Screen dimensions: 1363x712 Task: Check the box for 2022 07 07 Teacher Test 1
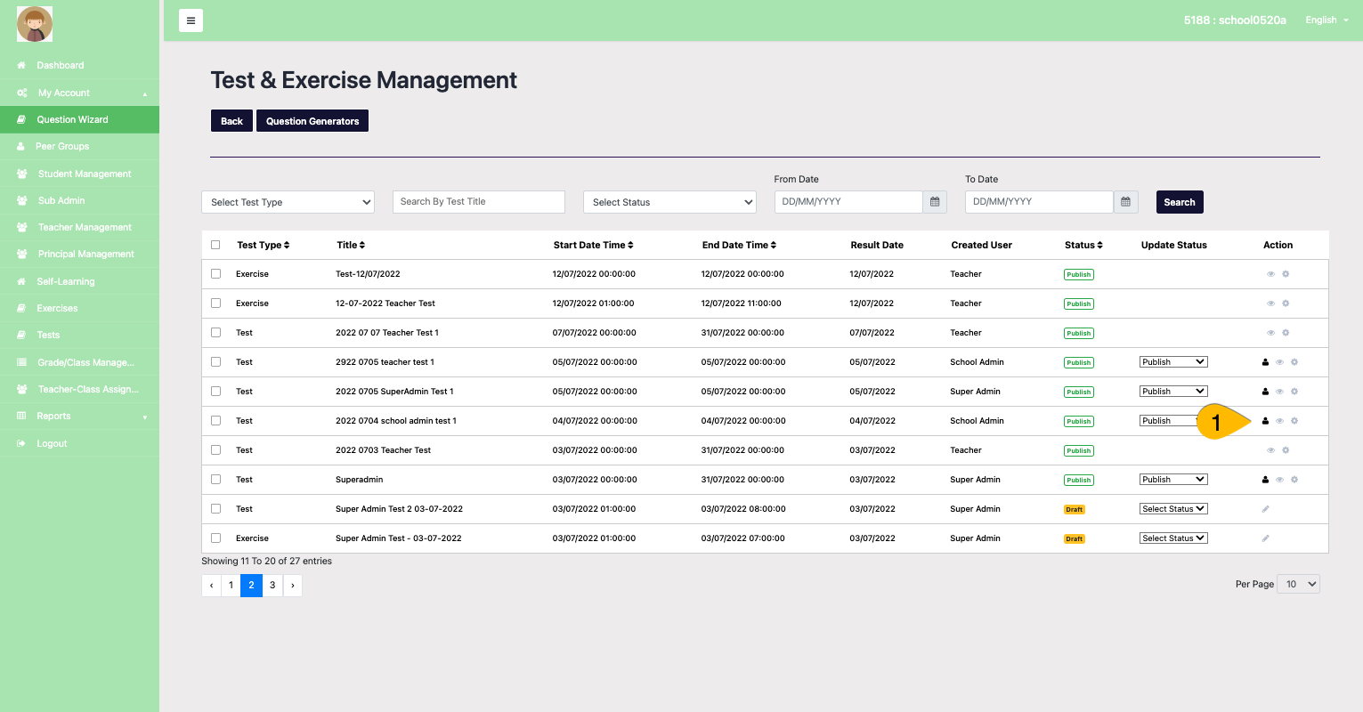[215, 333]
